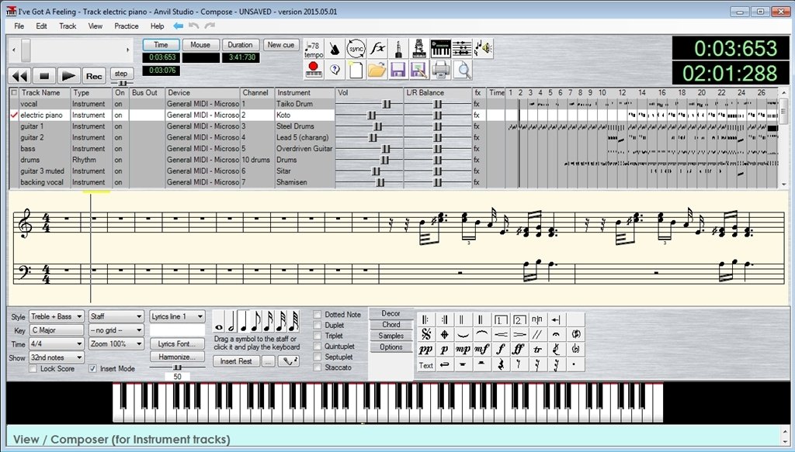Click the New cue button

coord(281,44)
